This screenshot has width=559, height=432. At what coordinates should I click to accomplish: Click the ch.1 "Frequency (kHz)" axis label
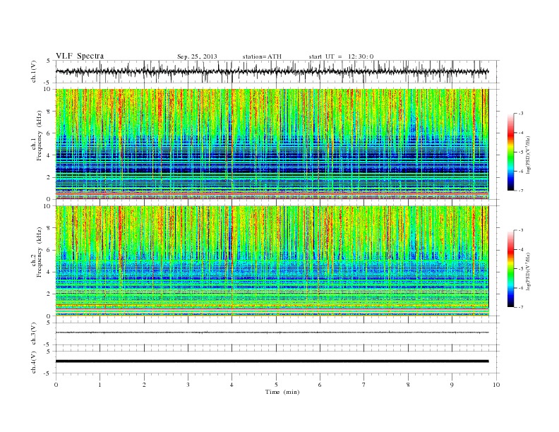[40, 136]
